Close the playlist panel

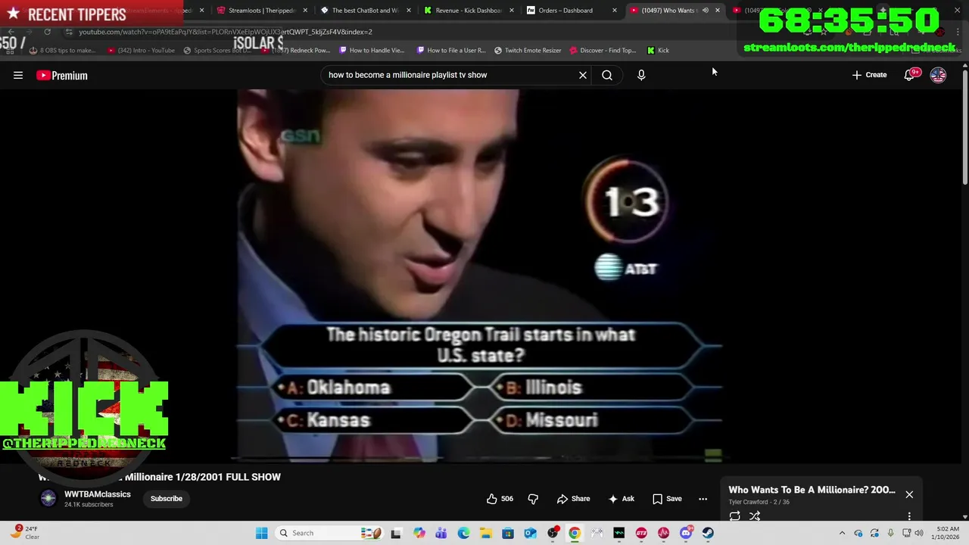point(909,494)
